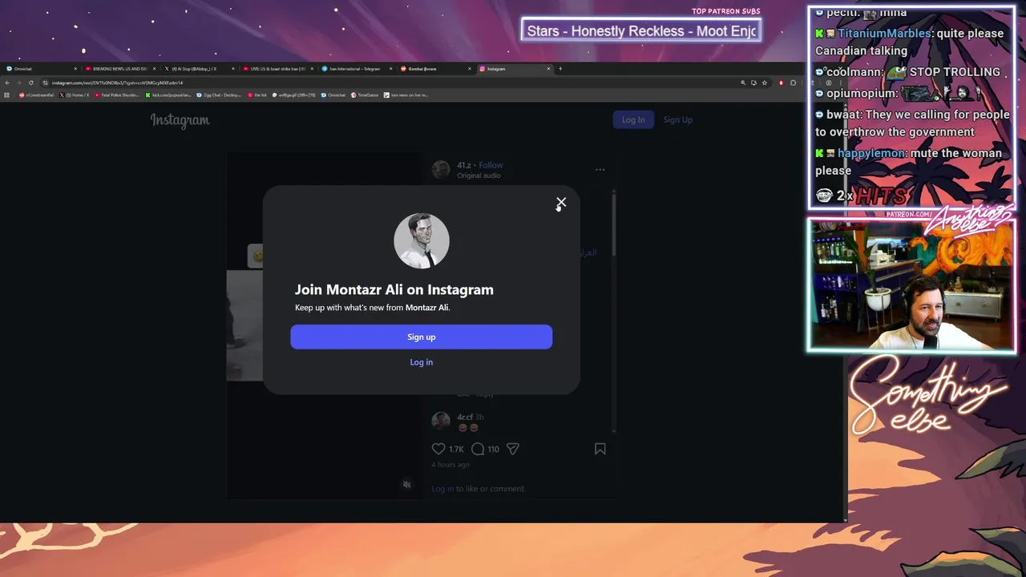Viewport: 1026px width, 577px height.
Task: Open Fatal Police Shooting bookmark
Action: click(117, 95)
